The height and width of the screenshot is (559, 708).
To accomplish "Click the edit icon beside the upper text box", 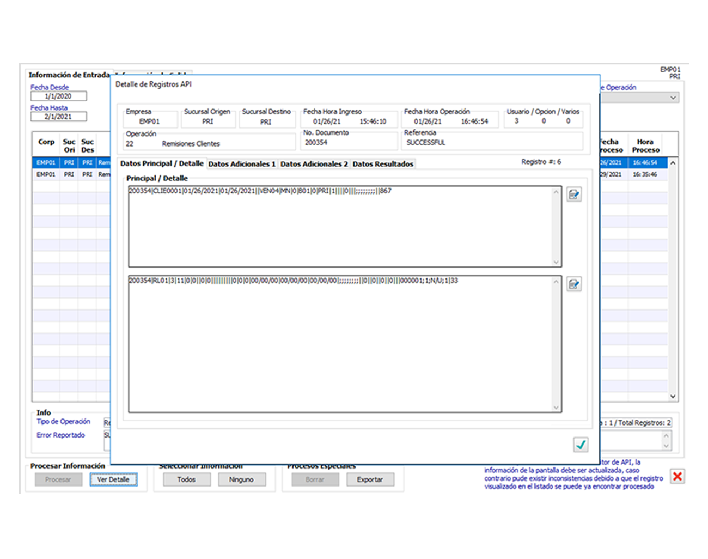I will (574, 195).
